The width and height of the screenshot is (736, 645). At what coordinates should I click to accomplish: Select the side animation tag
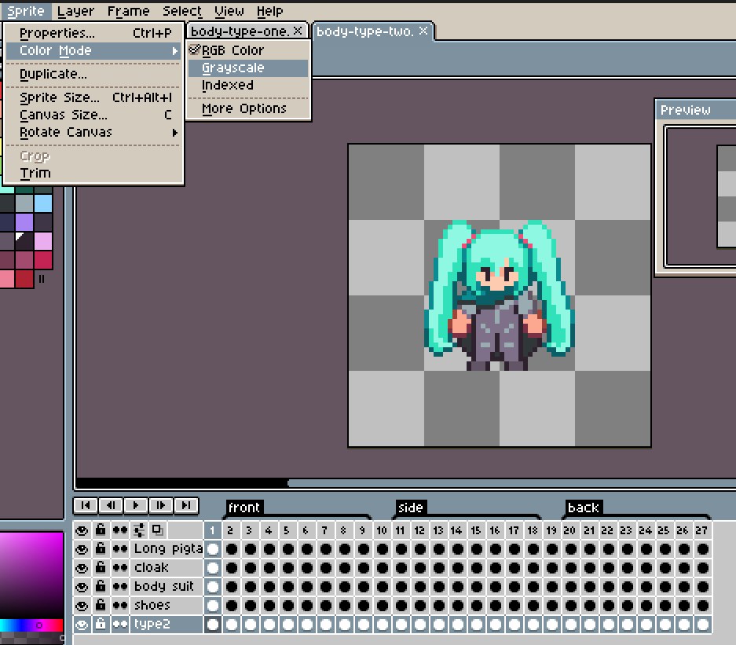pyautogui.click(x=411, y=508)
